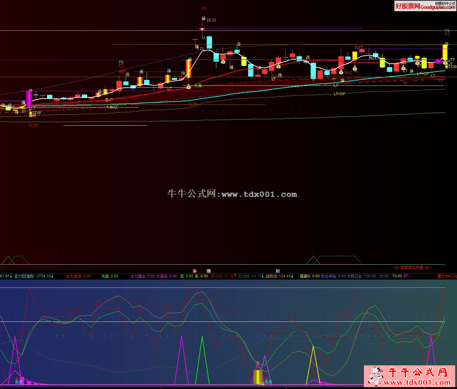This screenshot has width=457, height=389.
Task: Click the yellow star before rightmost DDB
Action: [x=446, y=67]
